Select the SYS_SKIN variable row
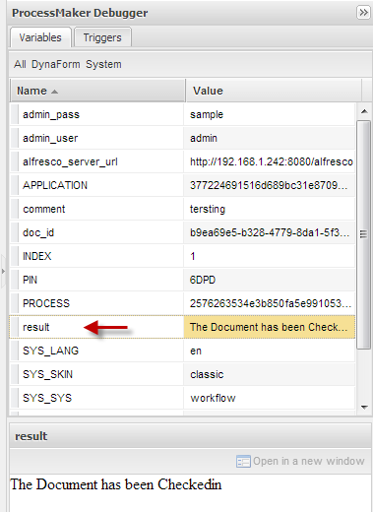This screenshot has height=512, width=373. point(182,374)
